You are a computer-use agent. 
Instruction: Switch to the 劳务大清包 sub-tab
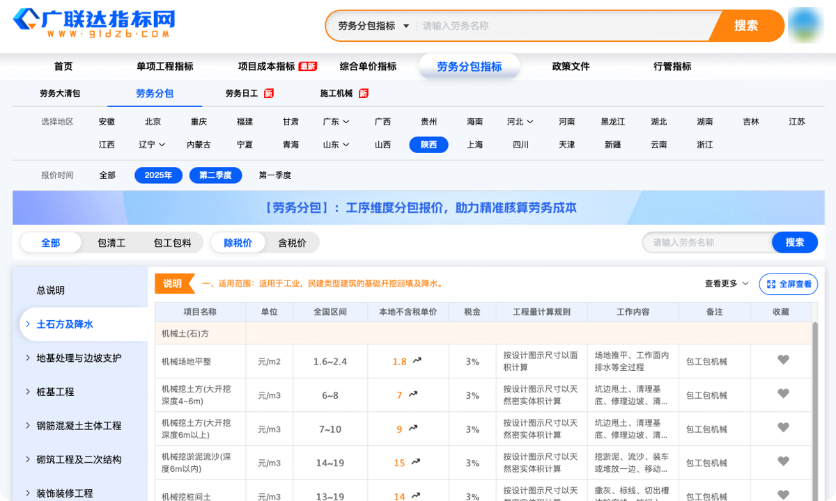click(60, 93)
